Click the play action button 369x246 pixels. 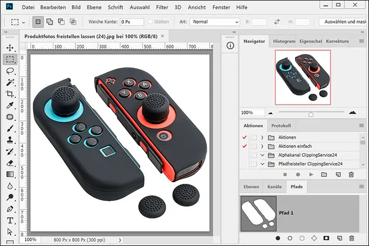(x=311, y=175)
